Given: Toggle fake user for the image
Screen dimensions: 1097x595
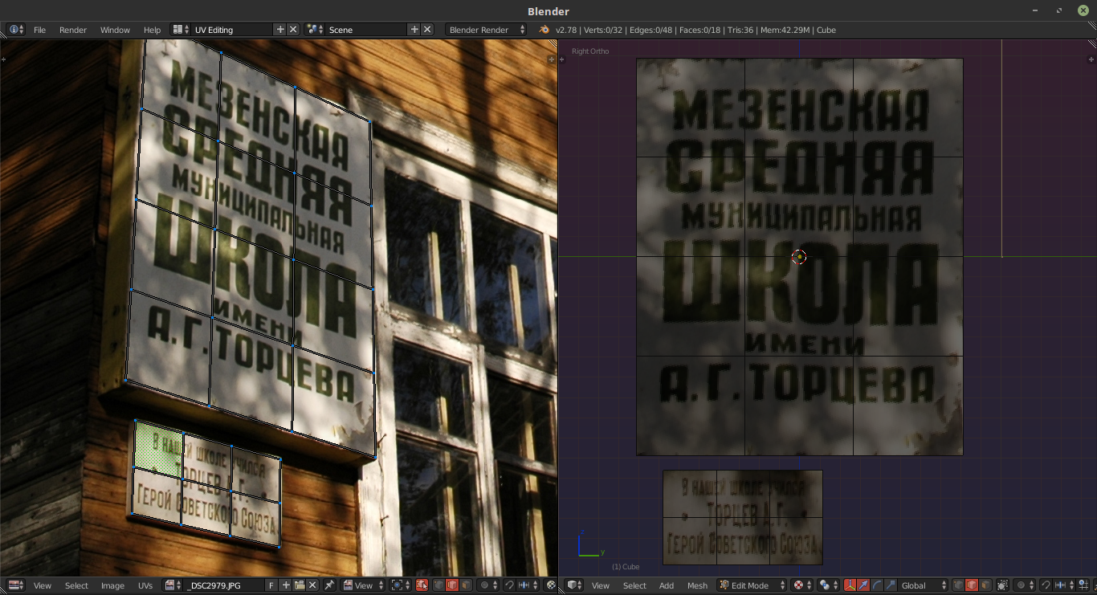Looking at the screenshot, I should tap(272, 585).
